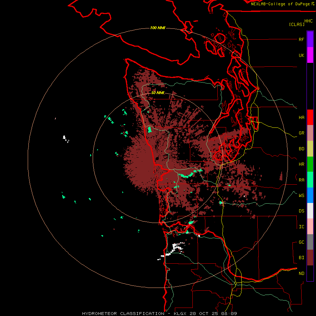The height and width of the screenshot is (316, 316).
Task: Click the RF purple legend swatch
Action: pyautogui.click(x=310, y=39)
